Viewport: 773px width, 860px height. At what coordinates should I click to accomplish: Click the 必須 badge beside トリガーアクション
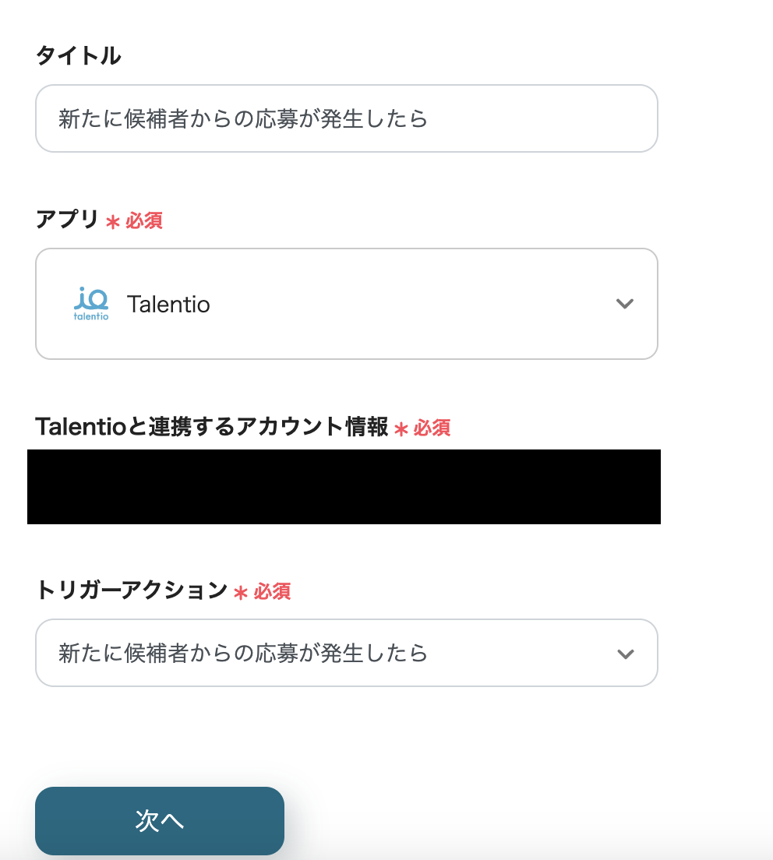[273, 592]
